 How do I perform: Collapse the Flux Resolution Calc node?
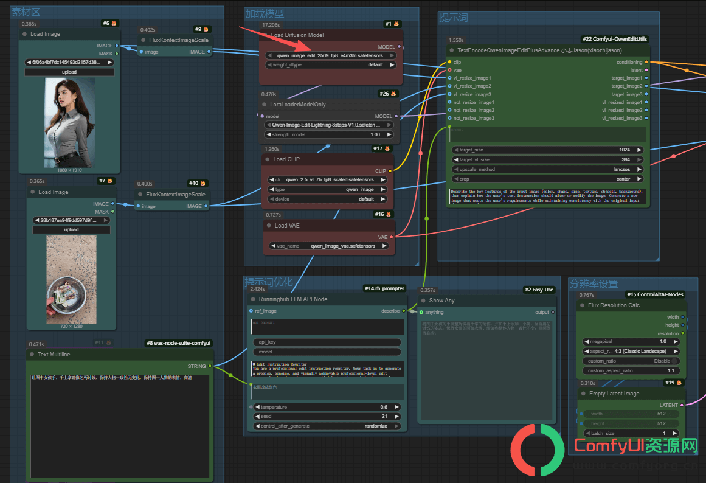(x=582, y=305)
